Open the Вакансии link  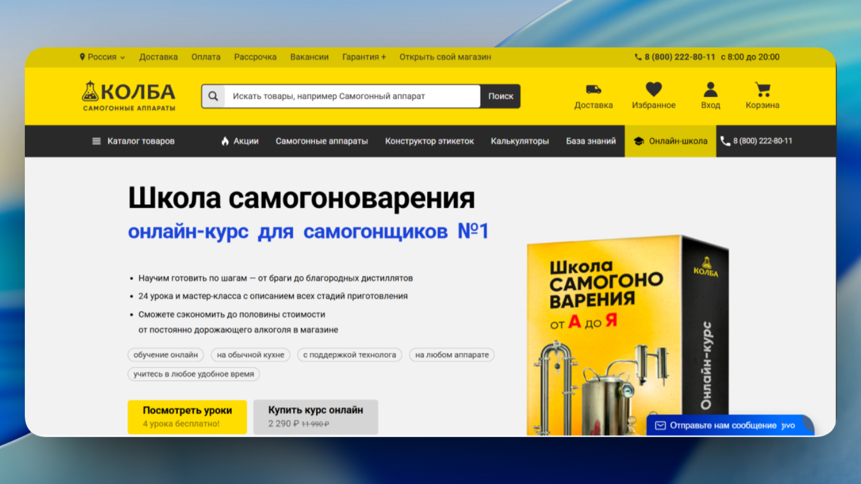(x=309, y=57)
